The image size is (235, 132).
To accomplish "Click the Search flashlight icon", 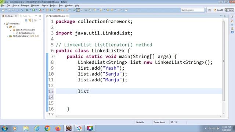I will click(67, 10).
